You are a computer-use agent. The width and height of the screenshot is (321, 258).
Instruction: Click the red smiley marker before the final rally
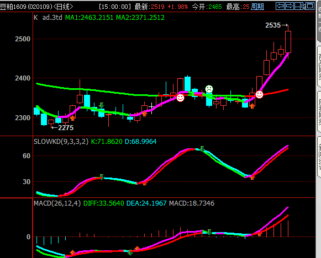(x=259, y=95)
